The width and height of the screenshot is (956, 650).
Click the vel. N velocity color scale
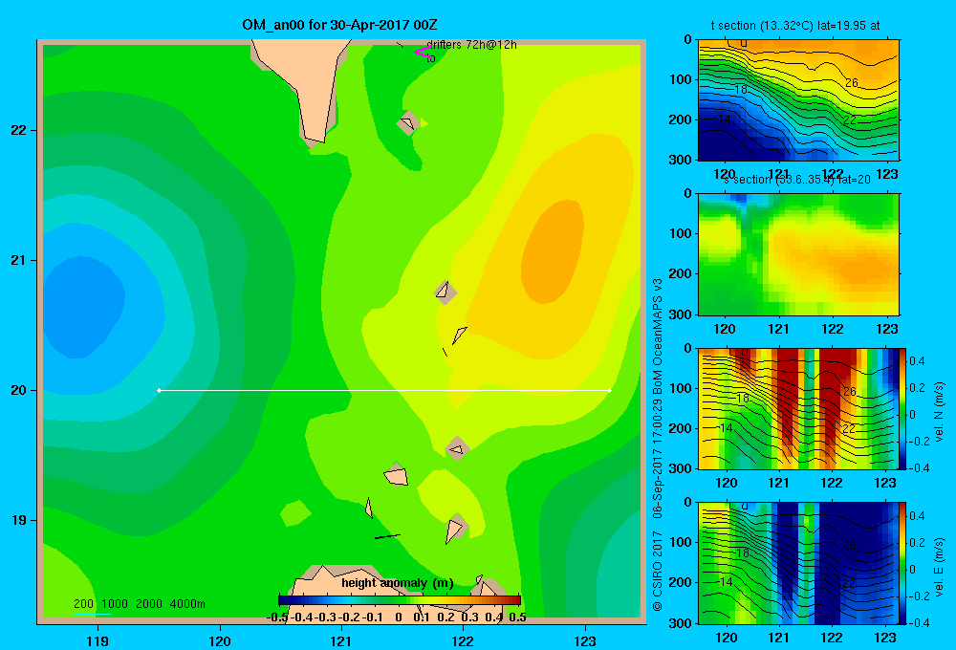pyautogui.click(x=903, y=409)
